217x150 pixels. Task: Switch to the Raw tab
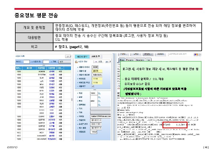[122, 60]
